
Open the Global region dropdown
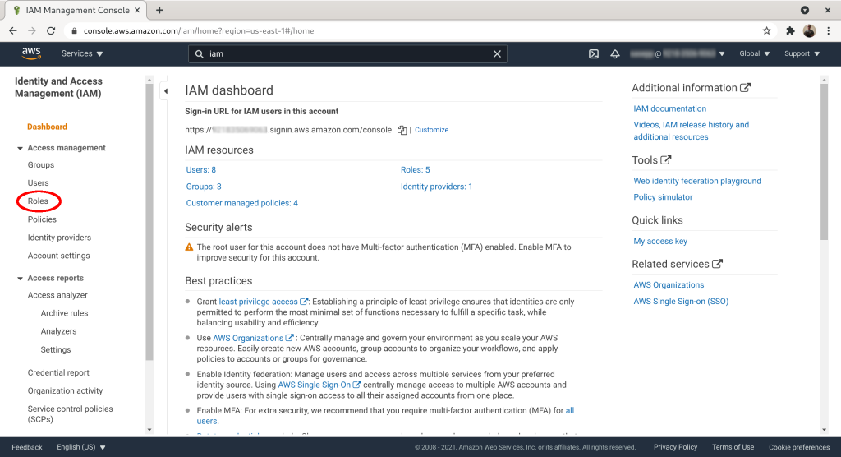pos(754,53)
